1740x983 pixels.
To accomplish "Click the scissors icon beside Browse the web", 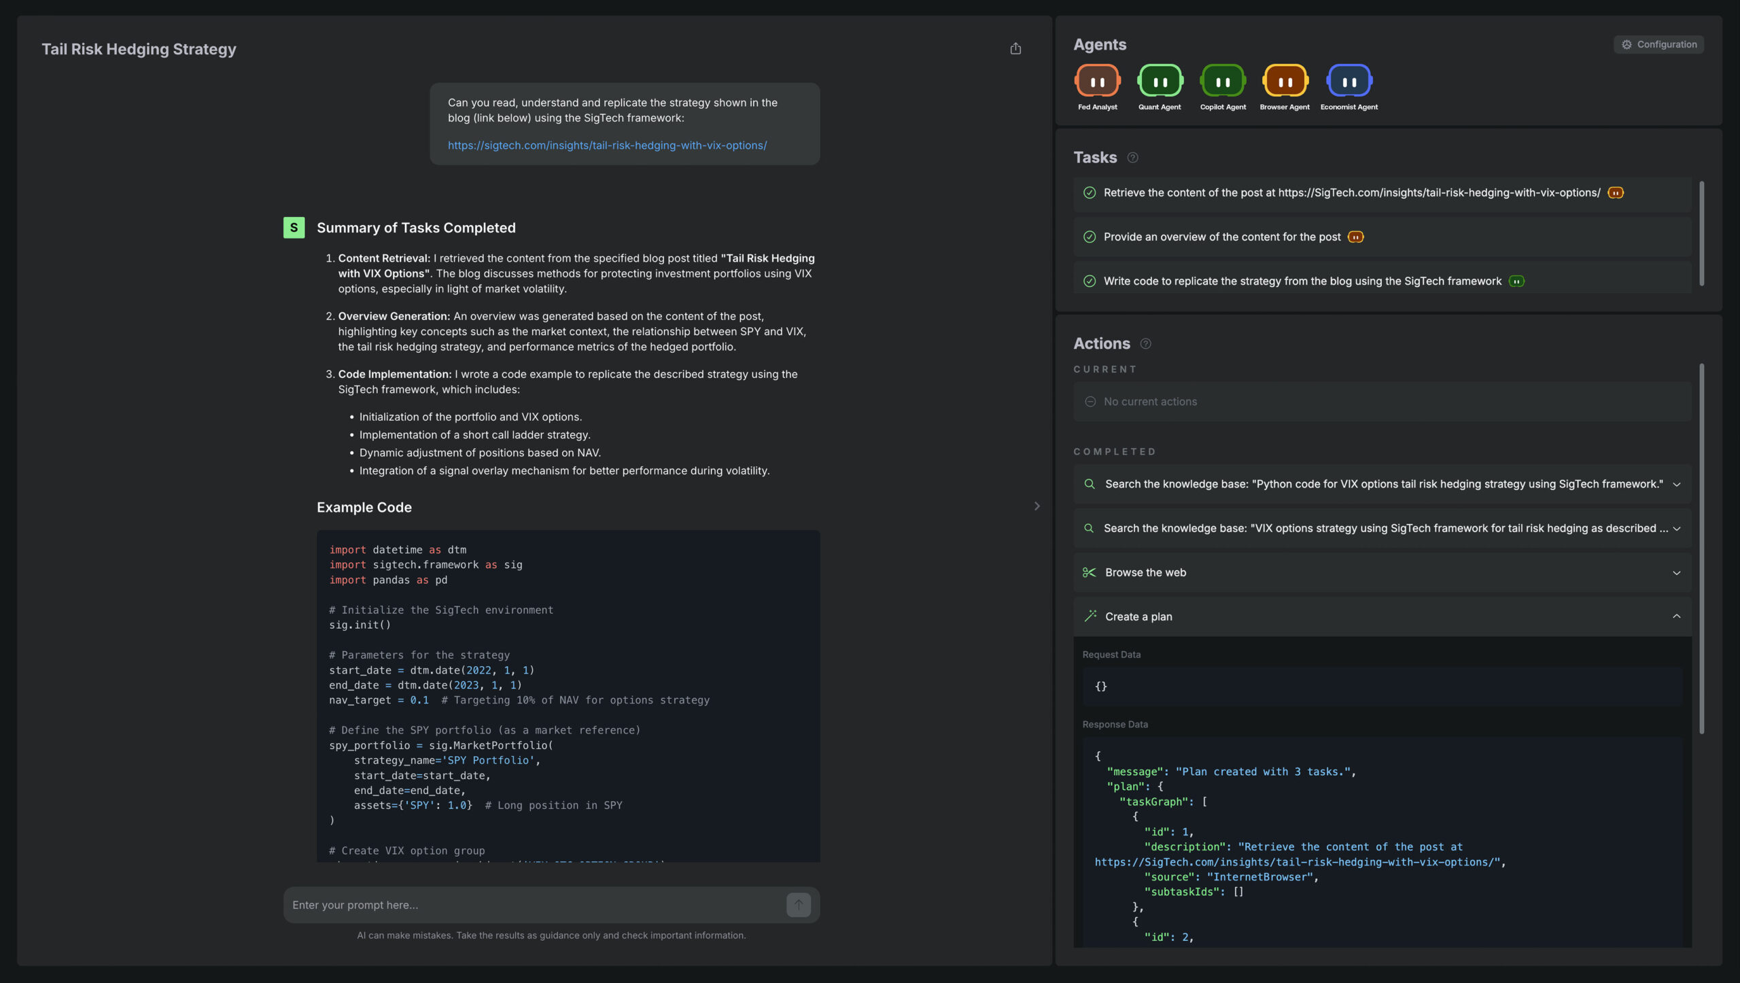I will [x=1089, y=572].
